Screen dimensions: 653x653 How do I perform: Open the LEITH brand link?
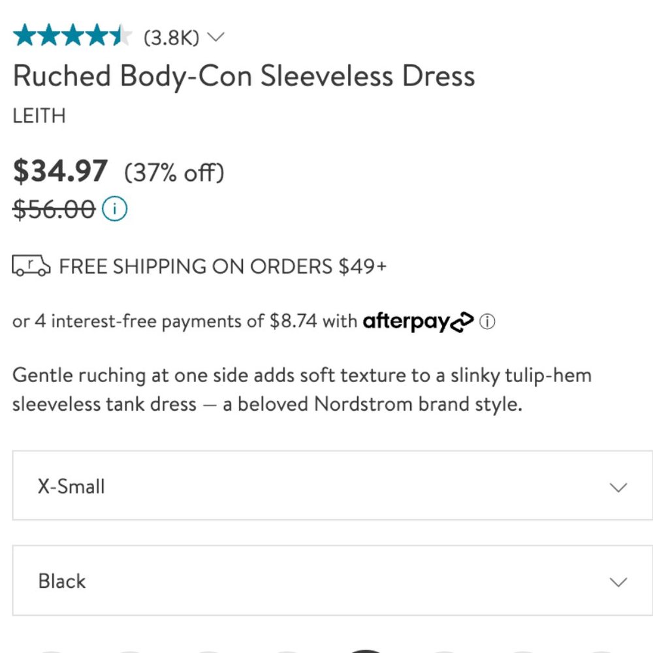click(39, 116)
